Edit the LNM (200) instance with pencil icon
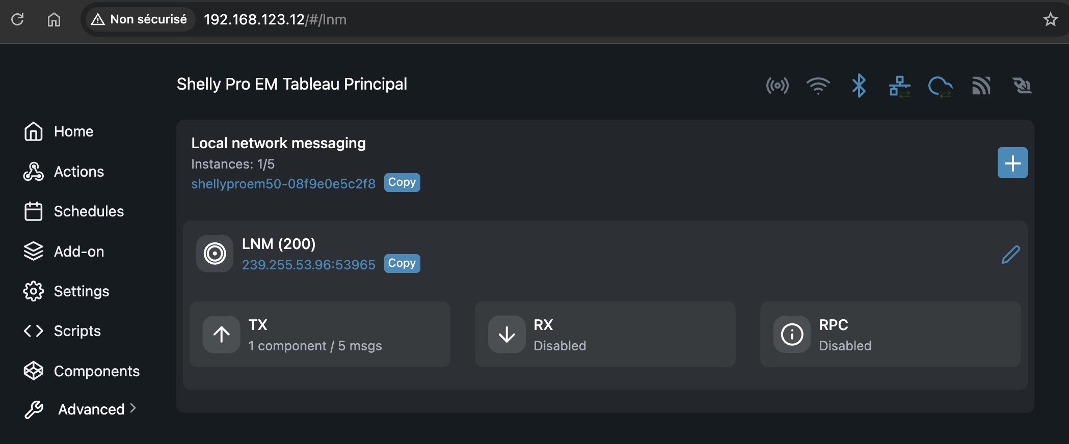This screenshot has height=444, width=1069. coord(1010,255)
